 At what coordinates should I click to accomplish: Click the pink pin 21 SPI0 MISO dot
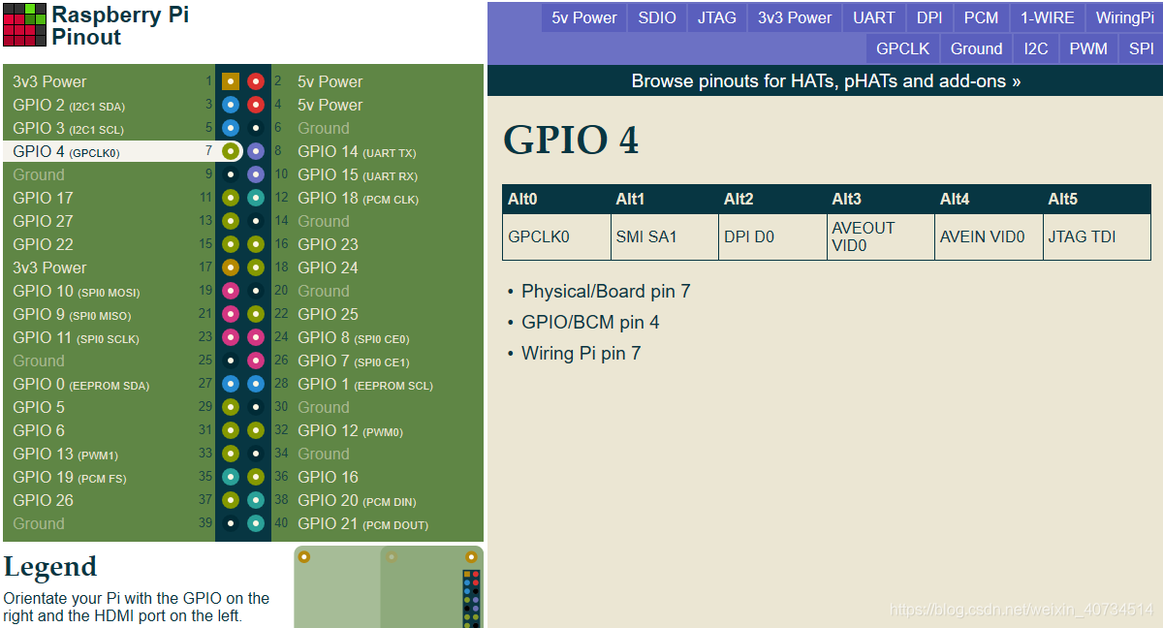[231, 314]
